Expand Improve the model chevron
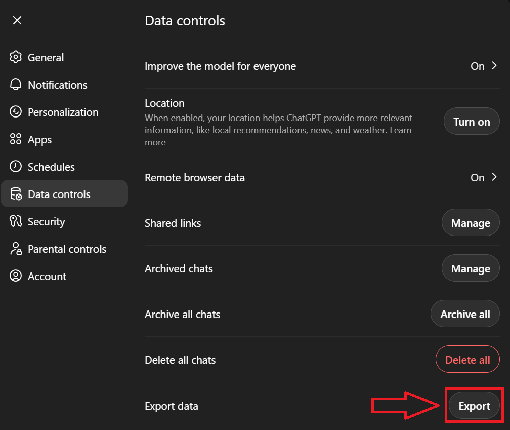 coord(494,66)
